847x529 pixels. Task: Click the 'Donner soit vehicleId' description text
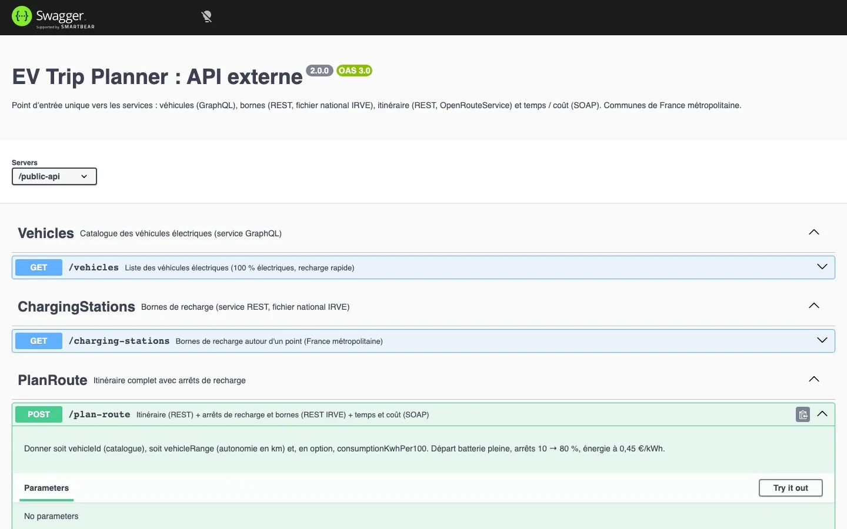point(345,448)
